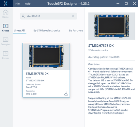Click the STM32H7S78 DK card title

[37, 74]
